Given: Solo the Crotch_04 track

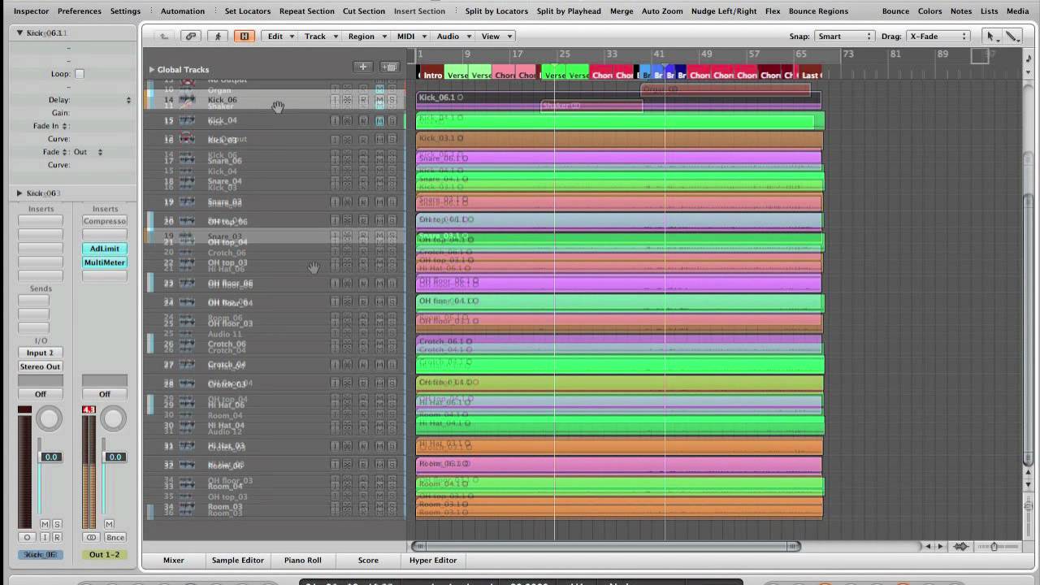Looking at the screenshot, I should click(392, 365).
